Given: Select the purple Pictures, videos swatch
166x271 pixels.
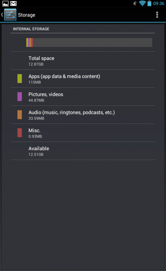Looking at the screenshot, I should [20, 97].
